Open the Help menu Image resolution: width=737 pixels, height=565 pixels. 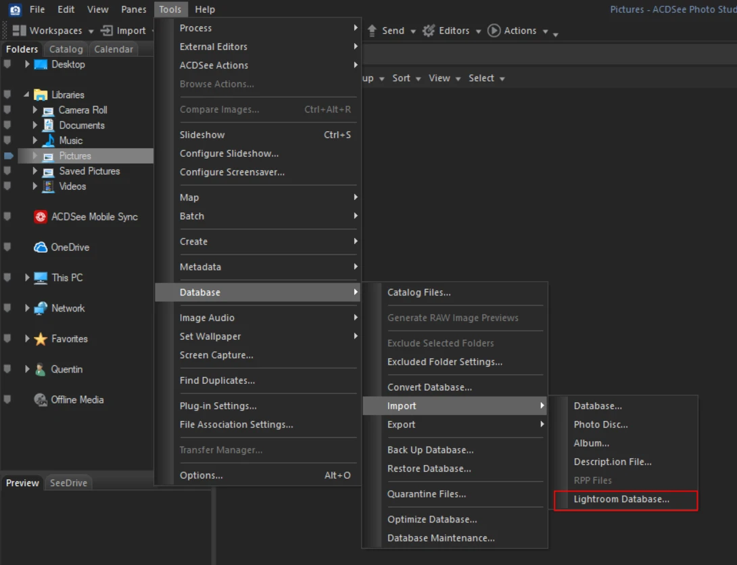[x=205, y=9]
